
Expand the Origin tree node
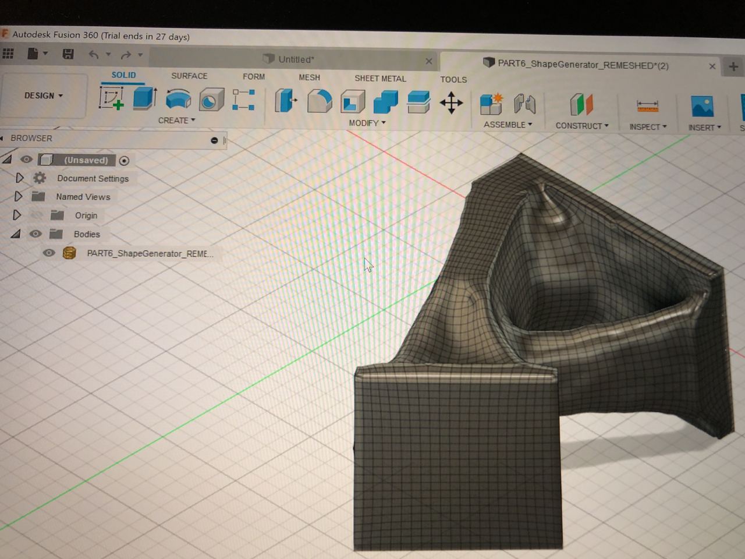point(17,215)
